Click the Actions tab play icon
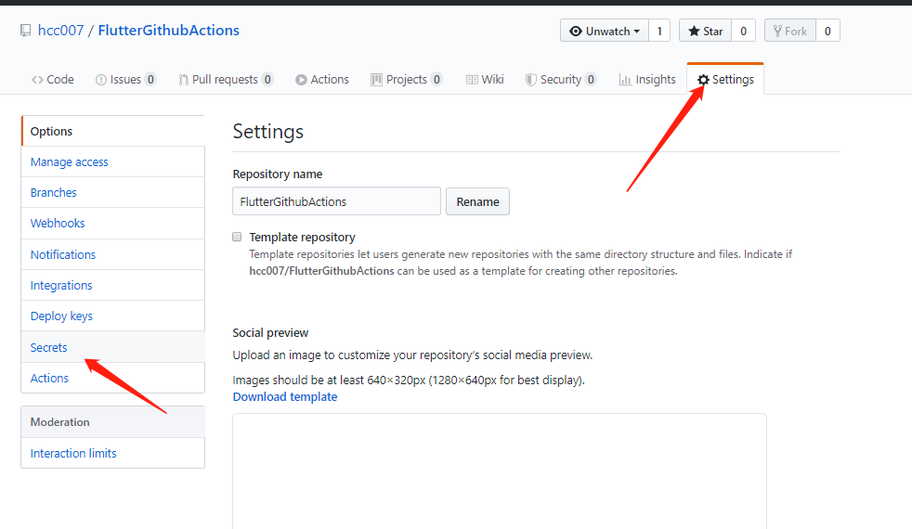 point(301,80)
